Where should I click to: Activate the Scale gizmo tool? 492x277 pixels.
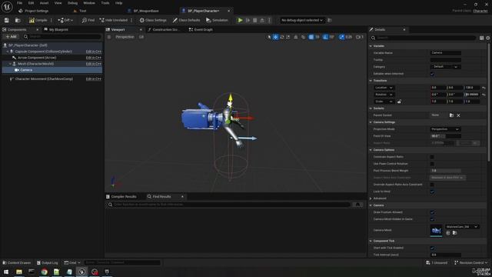pos(288,37)
